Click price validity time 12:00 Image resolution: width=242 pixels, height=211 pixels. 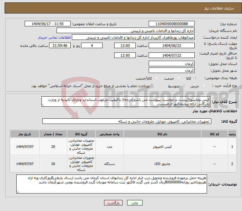tap(125, 55)
